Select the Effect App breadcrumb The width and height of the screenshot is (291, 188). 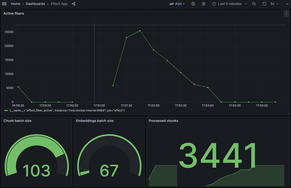59,4
